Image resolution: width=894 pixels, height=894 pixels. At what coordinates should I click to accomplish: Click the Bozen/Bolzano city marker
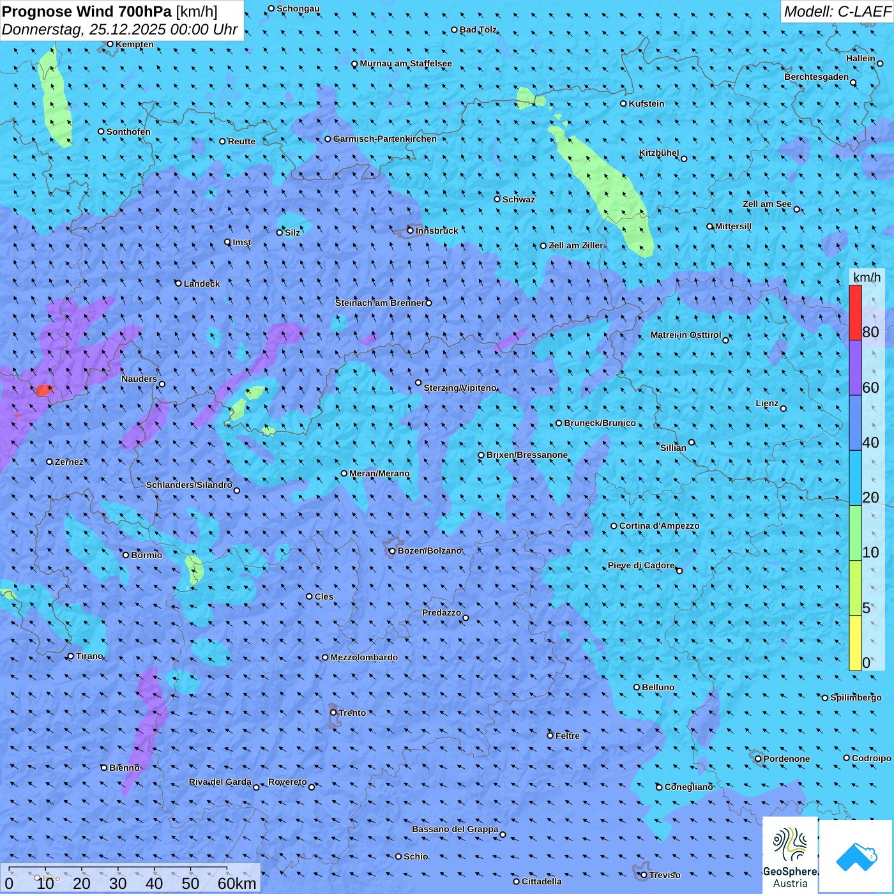[392, 551]
